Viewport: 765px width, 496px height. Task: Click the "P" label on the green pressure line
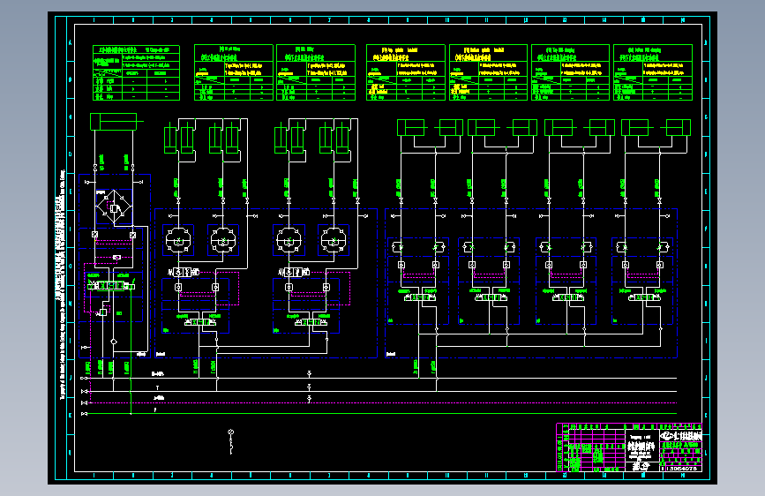click(155, 410)
